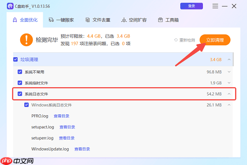Open the 工具箱 tab
This screenshot has height=165, width=247.
168,20
